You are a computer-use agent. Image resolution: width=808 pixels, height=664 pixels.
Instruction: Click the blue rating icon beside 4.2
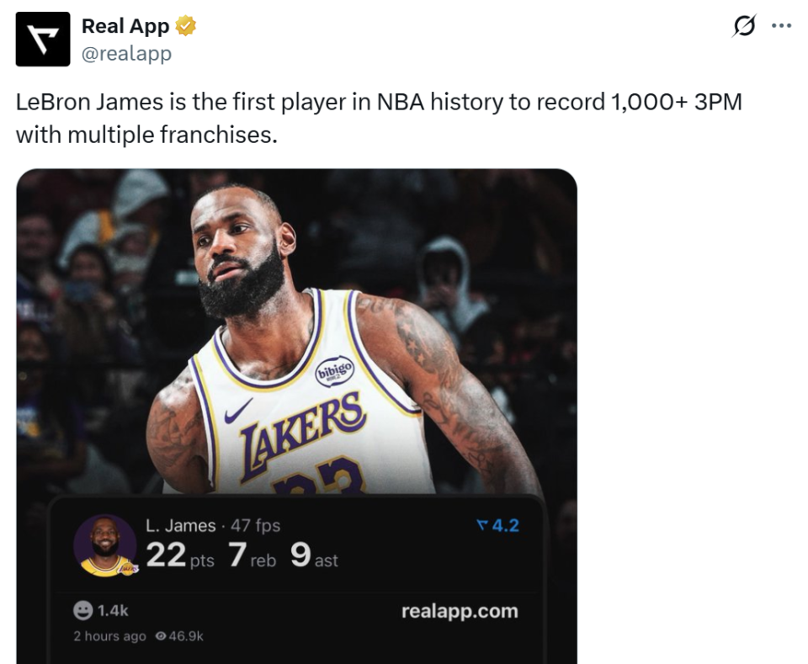point(481,526)
